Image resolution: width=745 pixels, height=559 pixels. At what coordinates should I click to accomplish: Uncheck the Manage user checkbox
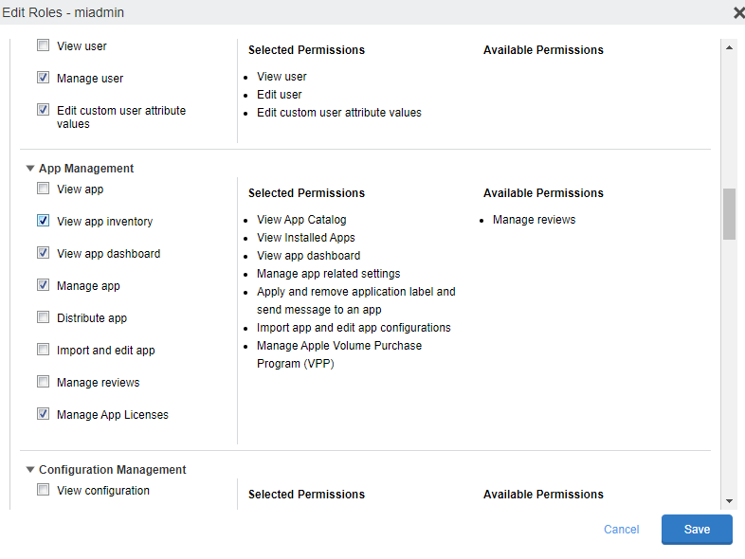tap(43, 78)
